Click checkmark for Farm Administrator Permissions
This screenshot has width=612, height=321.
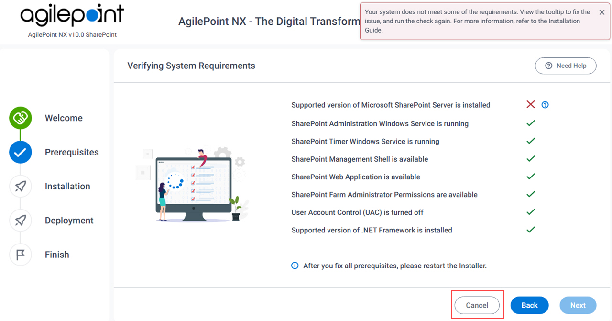pyautogui.click(x=530, y=194)
